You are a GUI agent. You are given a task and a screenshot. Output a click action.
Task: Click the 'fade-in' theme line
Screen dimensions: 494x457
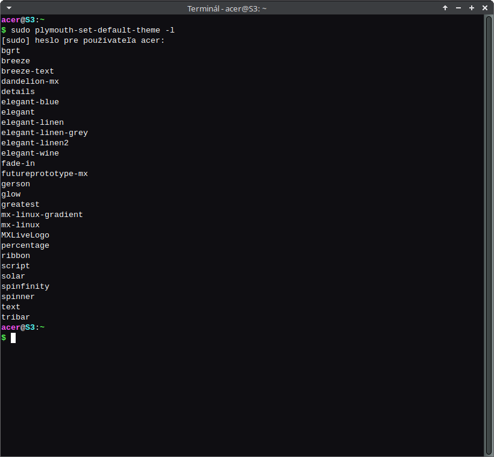point(18,163)
